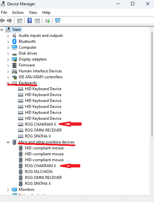The width and height of the screenshot is (154, 202).
Task: Maximize the Device Manager window
Action: point(133,4)
